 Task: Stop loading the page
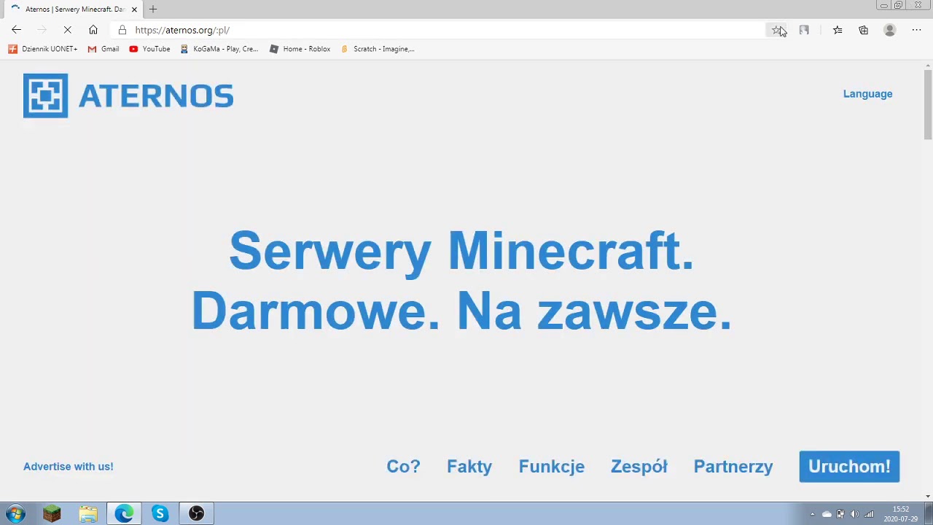pyautogui.click(x=68, y=30)
